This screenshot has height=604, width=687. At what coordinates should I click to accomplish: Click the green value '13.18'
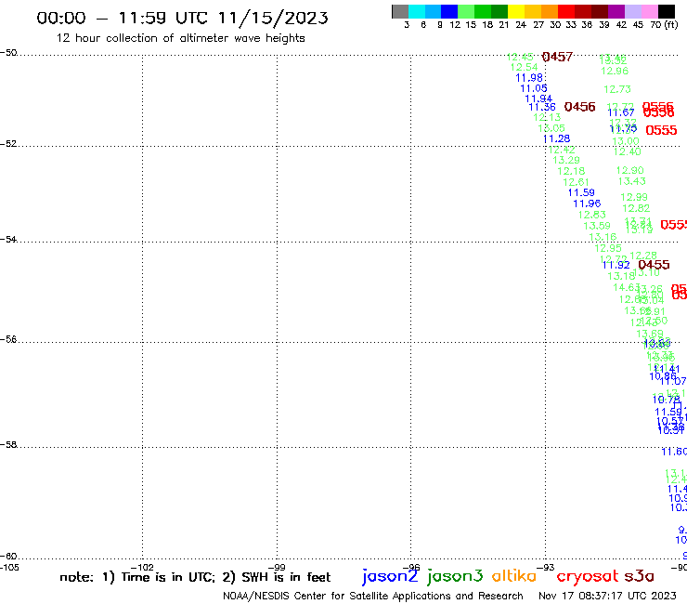[621, 276]
